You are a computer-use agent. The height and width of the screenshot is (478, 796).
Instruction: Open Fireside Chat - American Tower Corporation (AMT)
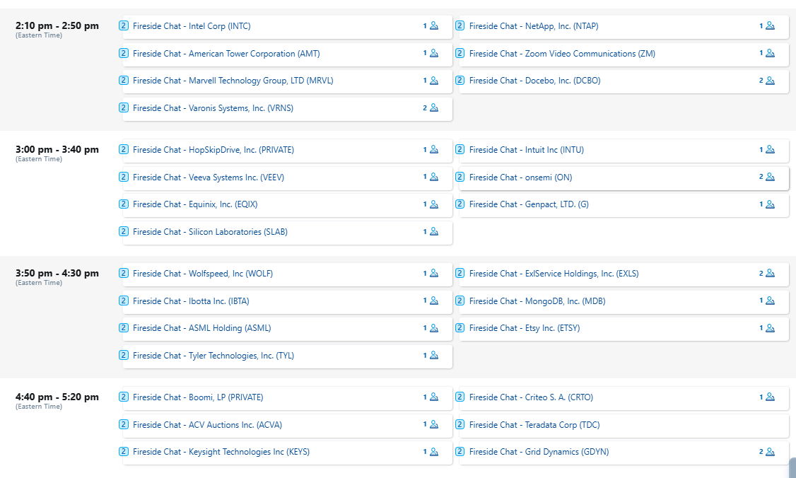click(226, 53)
